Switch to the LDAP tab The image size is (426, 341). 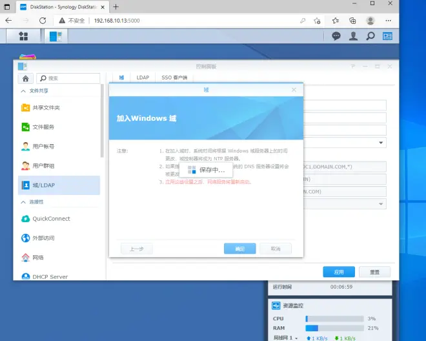click(143, 77)
